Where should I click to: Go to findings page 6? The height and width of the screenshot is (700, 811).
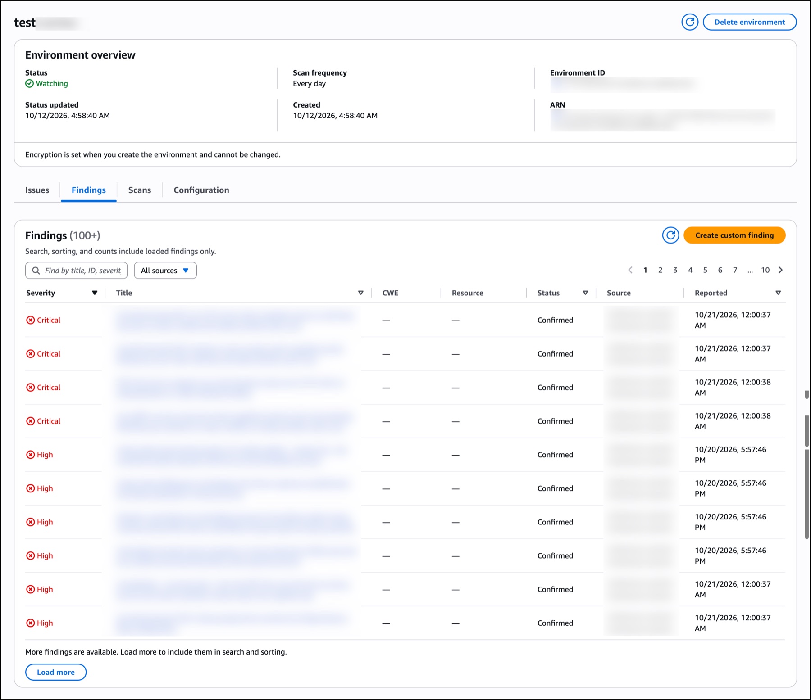(720, 270)
